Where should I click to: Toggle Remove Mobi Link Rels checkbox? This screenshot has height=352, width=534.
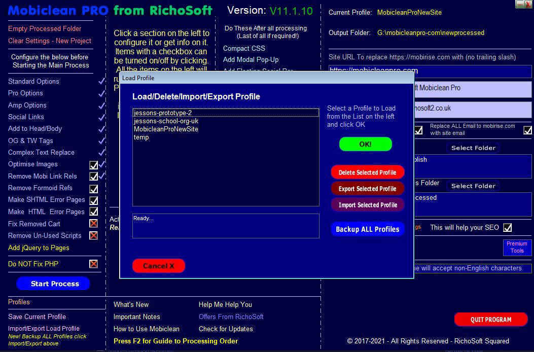pyautogui.click(x=93, y=177)
